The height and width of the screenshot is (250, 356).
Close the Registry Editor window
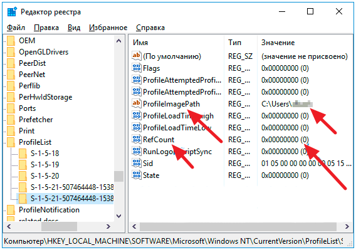coord(339,11)
